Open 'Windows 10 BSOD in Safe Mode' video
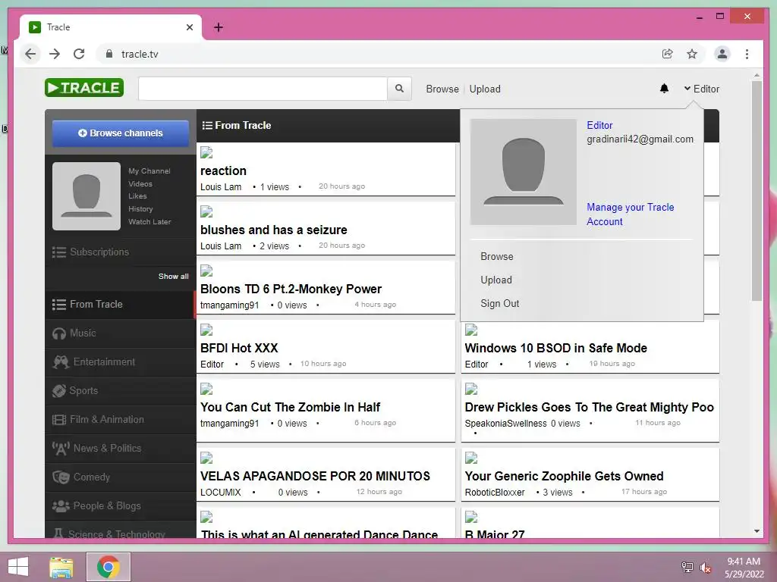This screenshot has width=777, height=582. (x=555, y=349)
